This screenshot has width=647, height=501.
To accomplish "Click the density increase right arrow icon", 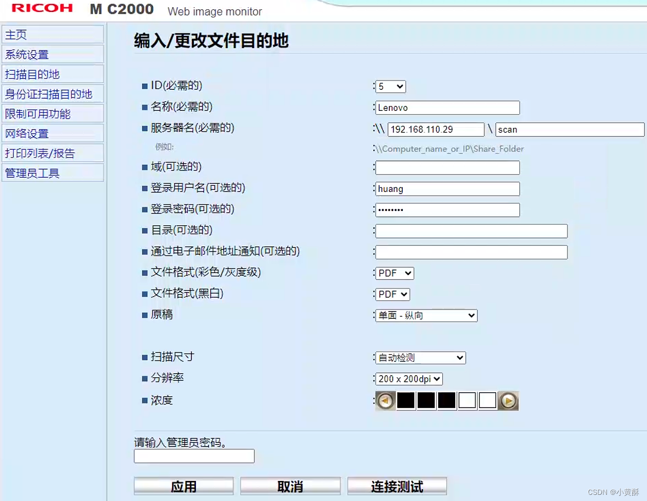I will pos(508,400).
